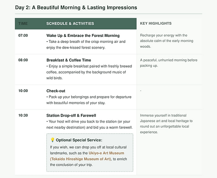Click the lightbulb icon beside Optional Special Service
The width and height of the screenshot is (217, 178).
(53, 140)
